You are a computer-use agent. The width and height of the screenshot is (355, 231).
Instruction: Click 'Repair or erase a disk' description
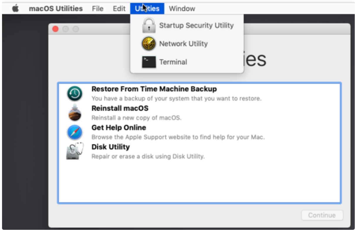click(x=148, y=156)
